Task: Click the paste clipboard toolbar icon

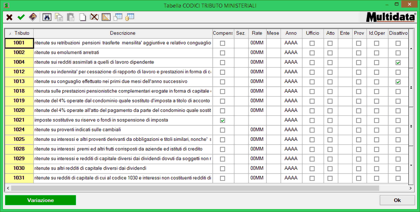Action: click(70, 17)
